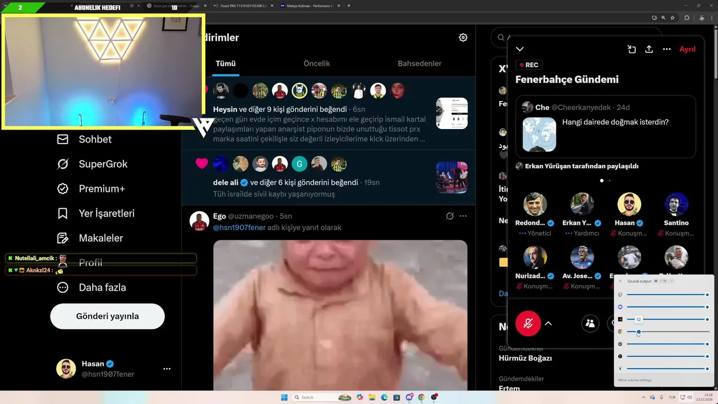Screen dimensions: 718x404
Task: Open @hsn1907fener mention link
Action: [240, 227]
